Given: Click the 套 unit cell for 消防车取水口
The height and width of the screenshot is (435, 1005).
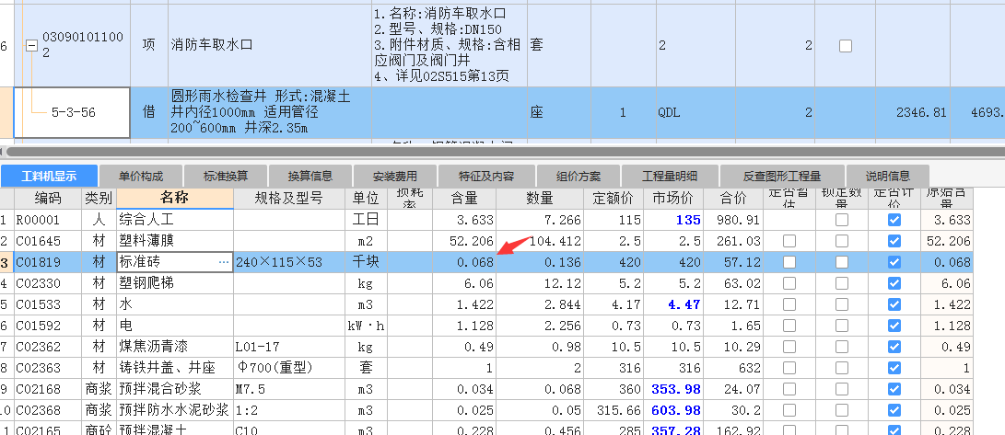Looking at the screenshot, I should point(558,45).
